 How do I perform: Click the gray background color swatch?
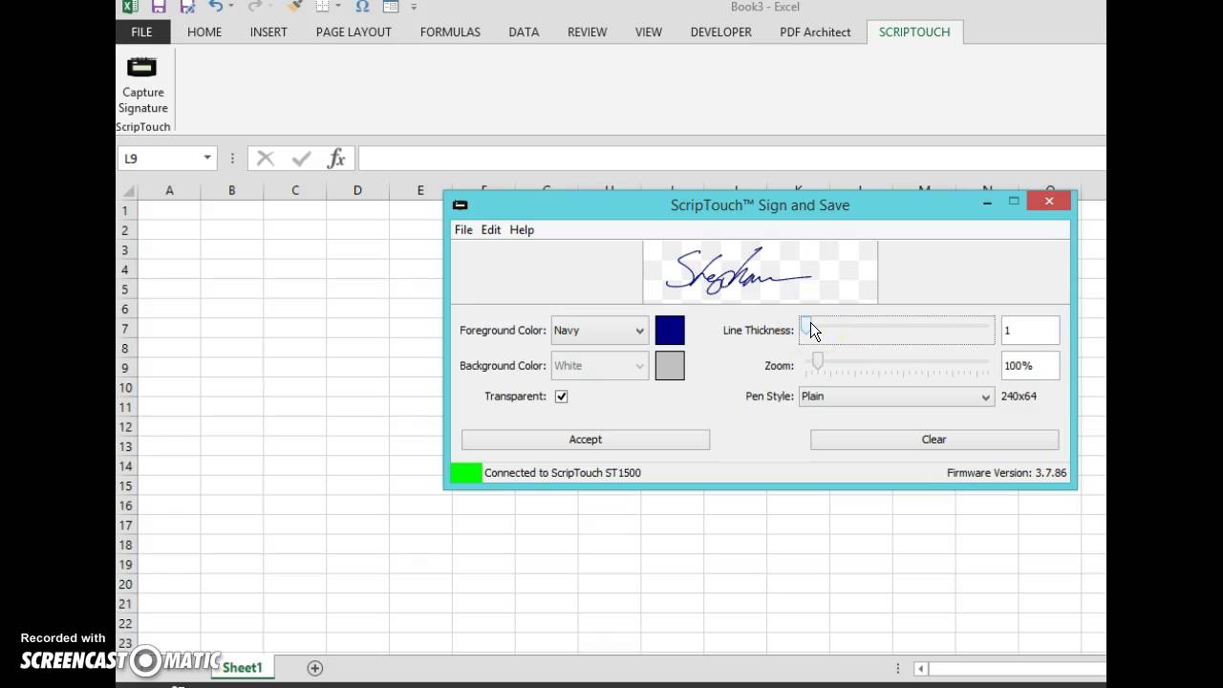pos(670,366)
